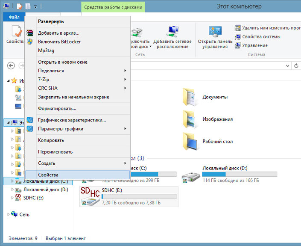Screen dimensions: 301x246
Task: Click the map network drive icon
Action: pyautogui.click(x=137, y=32)
